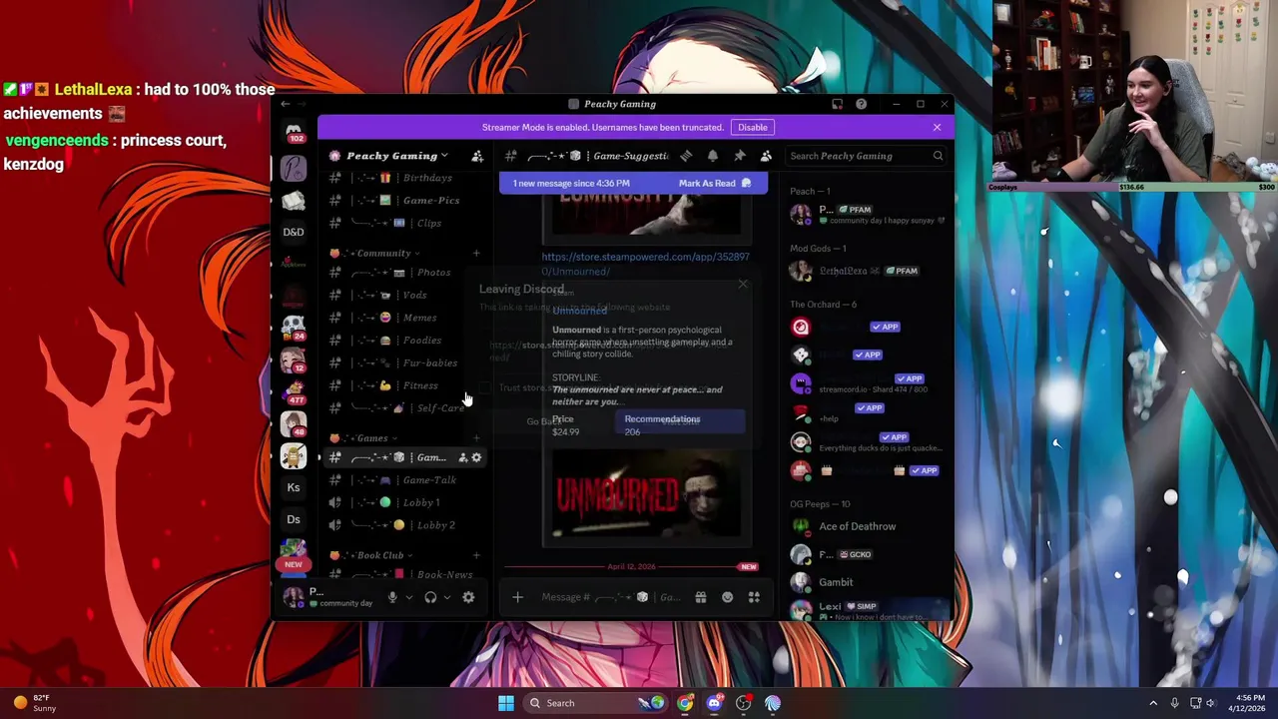This screenshot has width=1278, height=719.
Task: Dismiss the Streamer Mode banner
Action: (x=937, y=128)
